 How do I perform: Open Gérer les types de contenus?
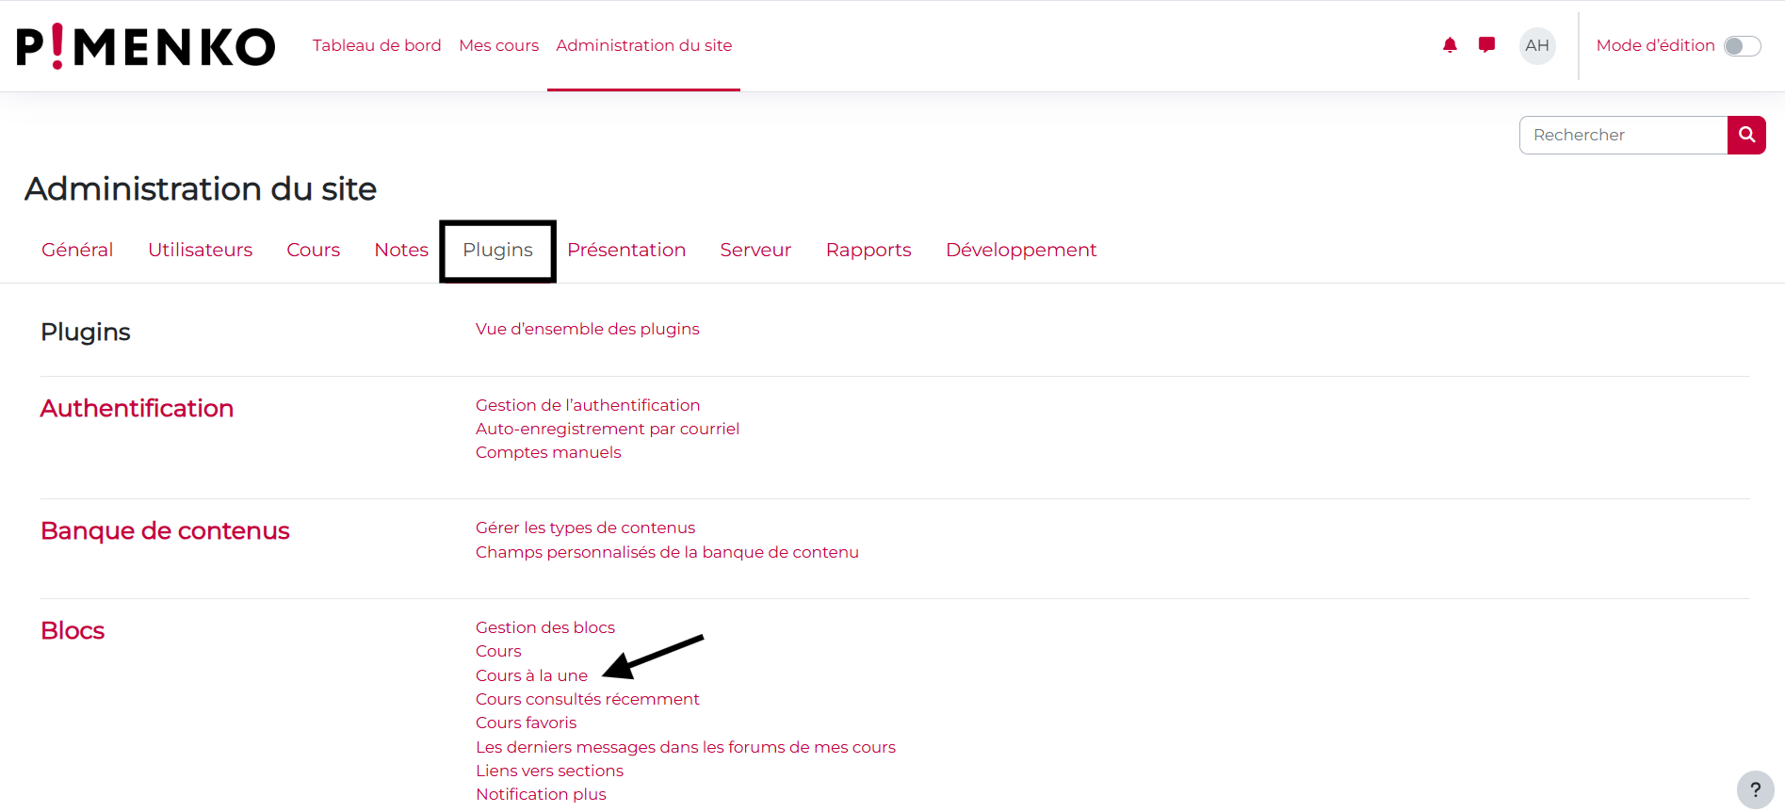click(585, 528)
